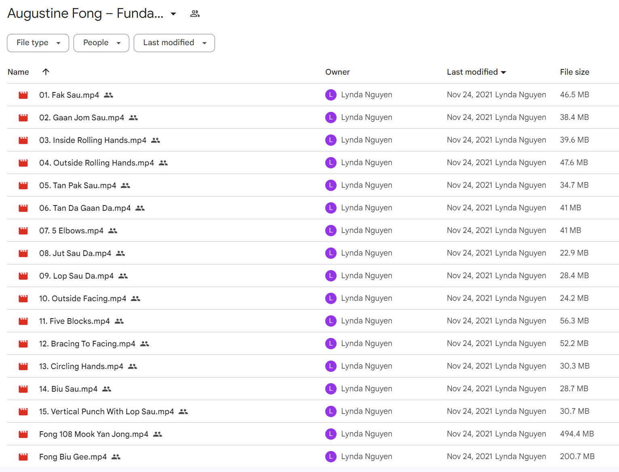This screenshot has width=619, height=472.
Task: Click the File size column header
Action: point(575,72)
